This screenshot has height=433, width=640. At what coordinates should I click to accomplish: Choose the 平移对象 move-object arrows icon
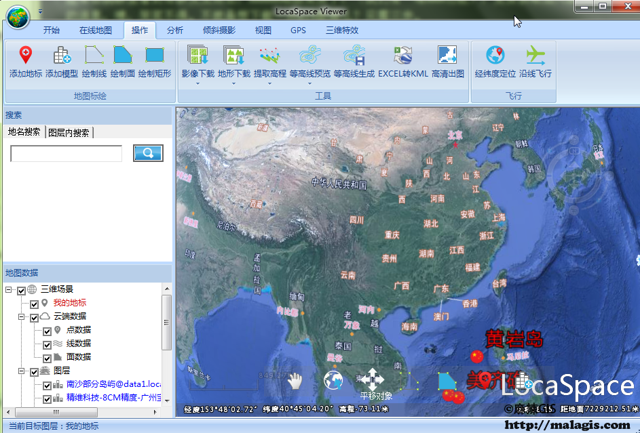click(x=372, y=379)
